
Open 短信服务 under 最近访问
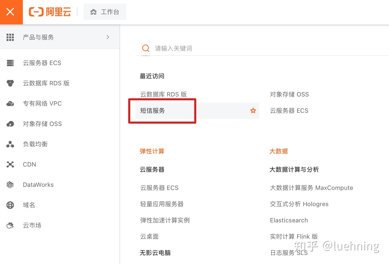point(153,111)
